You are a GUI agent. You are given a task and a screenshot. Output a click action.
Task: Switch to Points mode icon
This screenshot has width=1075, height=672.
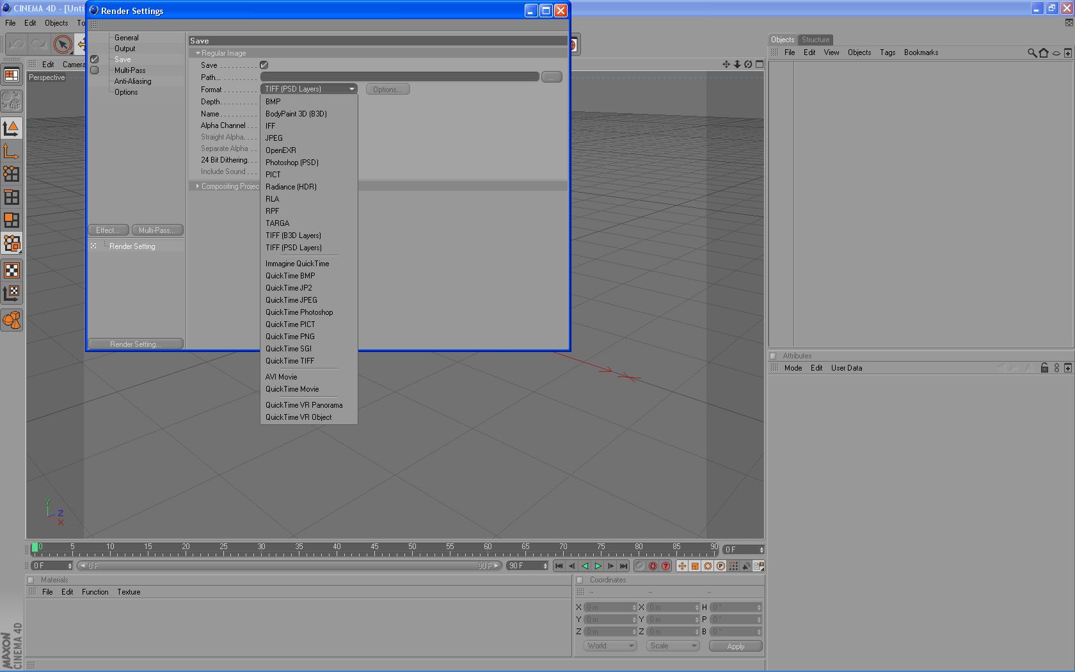[x=12, y=174]
